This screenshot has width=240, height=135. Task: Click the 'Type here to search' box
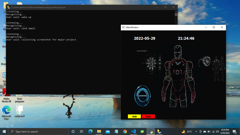(39, 131)
